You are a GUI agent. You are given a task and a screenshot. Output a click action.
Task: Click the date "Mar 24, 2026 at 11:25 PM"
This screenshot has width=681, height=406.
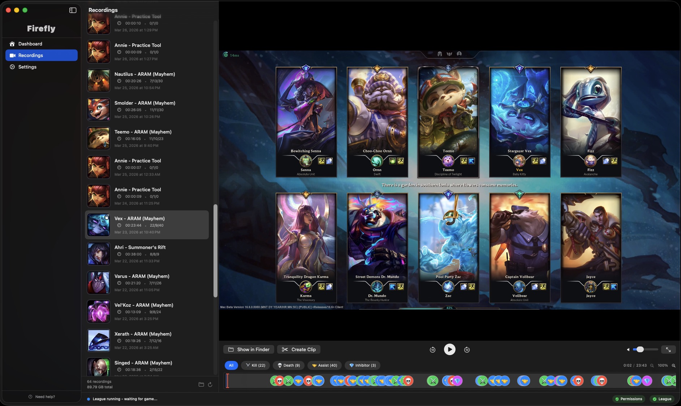pos(137,204)
